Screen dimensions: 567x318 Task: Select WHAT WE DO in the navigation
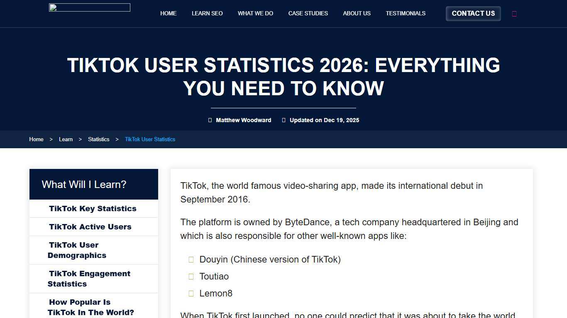coord(255,13)
